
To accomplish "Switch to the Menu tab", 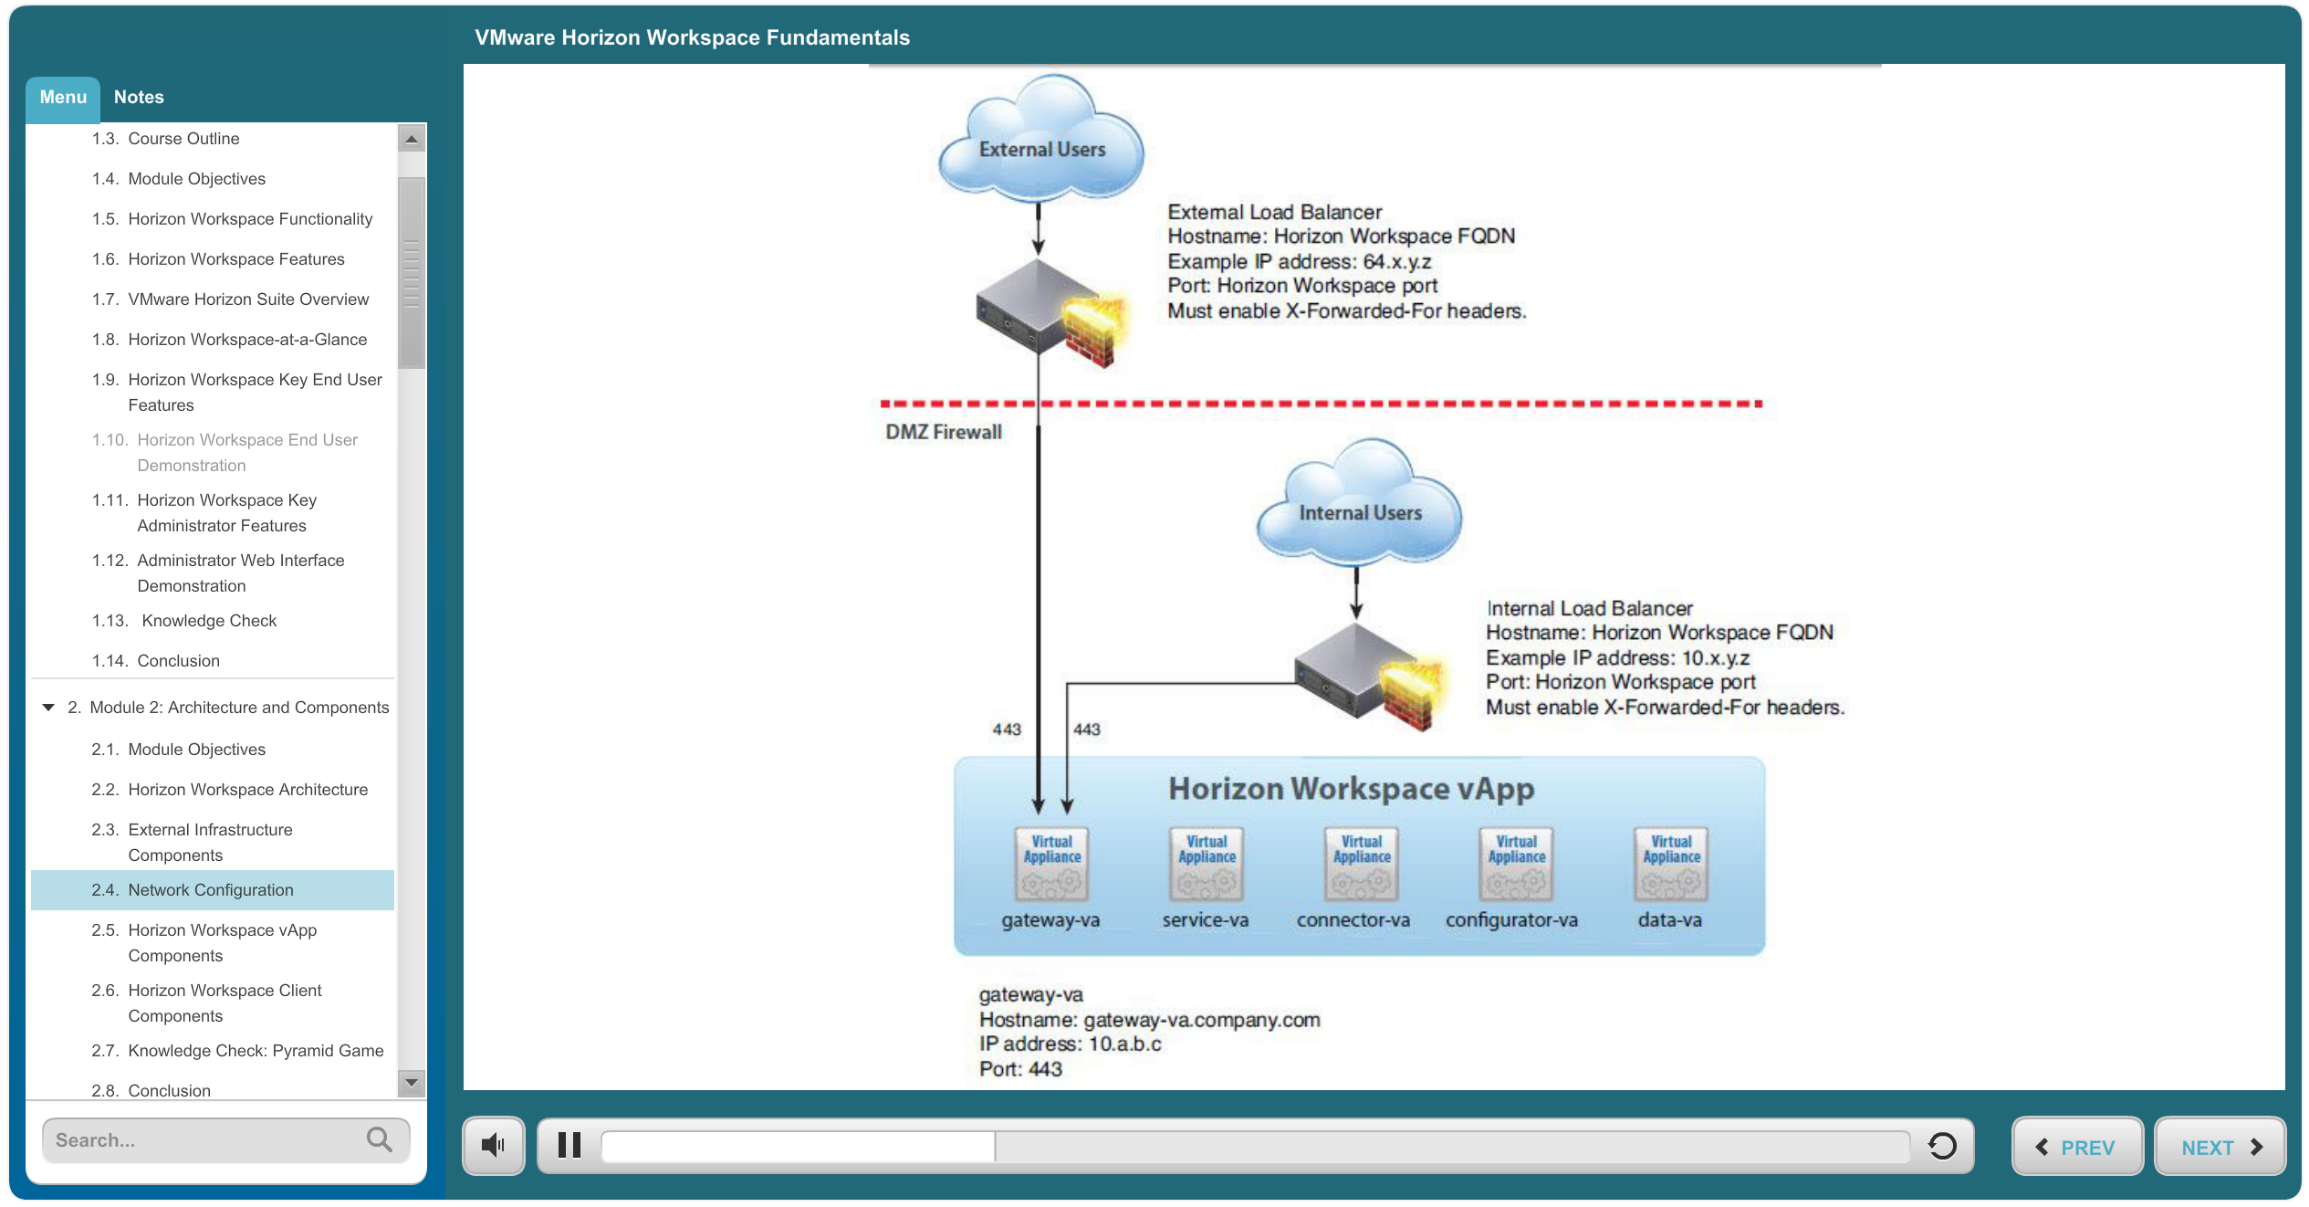I will pos(63,98).
